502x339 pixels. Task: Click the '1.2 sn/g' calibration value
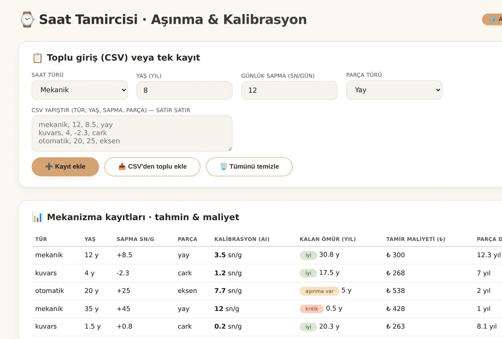pos(228,273)
